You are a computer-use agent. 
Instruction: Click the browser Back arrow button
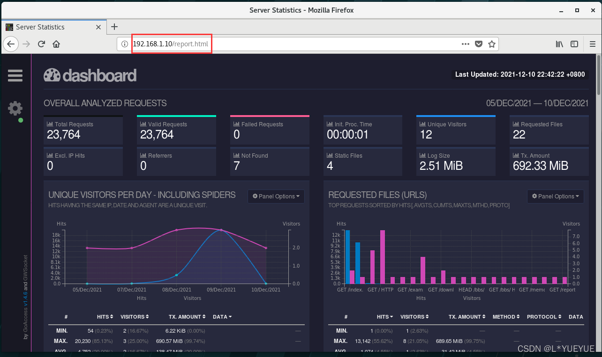(11, 44)
